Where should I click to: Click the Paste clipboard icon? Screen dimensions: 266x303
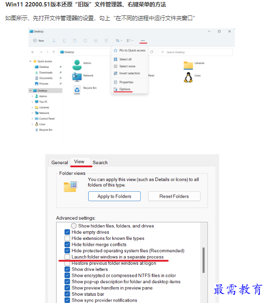(x=74, y=40)
